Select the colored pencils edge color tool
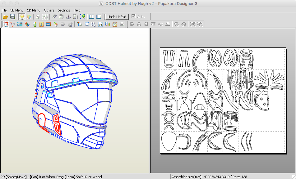 pyautogui.click(x=27, y=24)
